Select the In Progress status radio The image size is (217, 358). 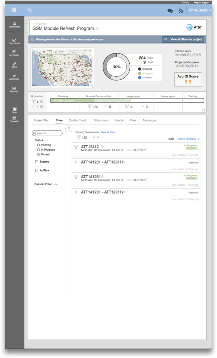38,150
